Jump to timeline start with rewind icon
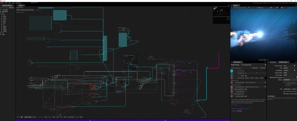This screenshot has height=121, width=297. point(46,117)
